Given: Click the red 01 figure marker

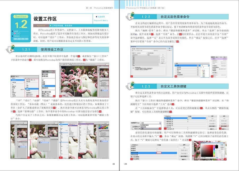Looking at the screenshot, I should (x=37, y=96).
